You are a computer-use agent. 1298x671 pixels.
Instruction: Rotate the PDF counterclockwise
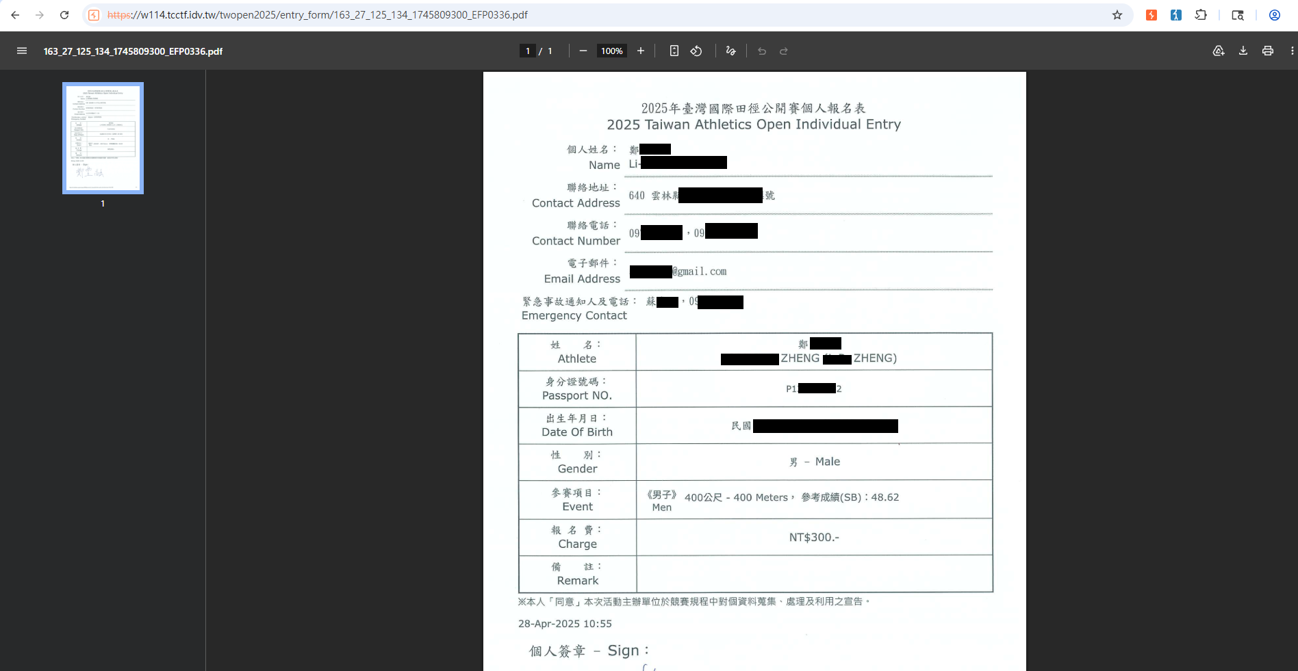pyautogui.click(x=696, y=51)
